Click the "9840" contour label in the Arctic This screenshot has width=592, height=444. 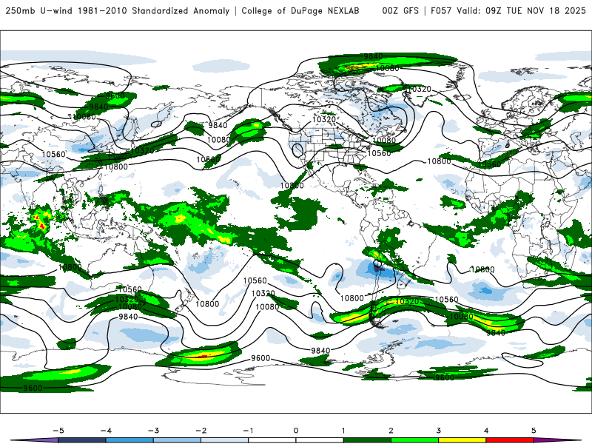(x=373, y=56)
